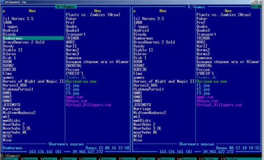This screenshot has width=264, height=160.
Task: Select "Disk 1" folder in the right panel
Action: click(x=140, y=58)
